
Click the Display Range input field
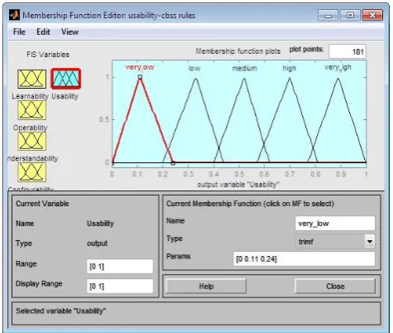[120, 286]
